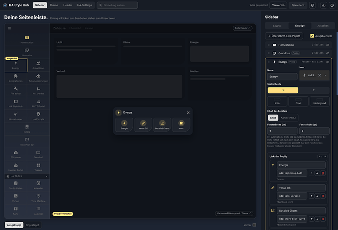Open the Theme tab
This screenshot has width=338, height=230.
point(54,5)
